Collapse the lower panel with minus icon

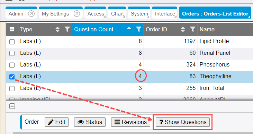12,106
